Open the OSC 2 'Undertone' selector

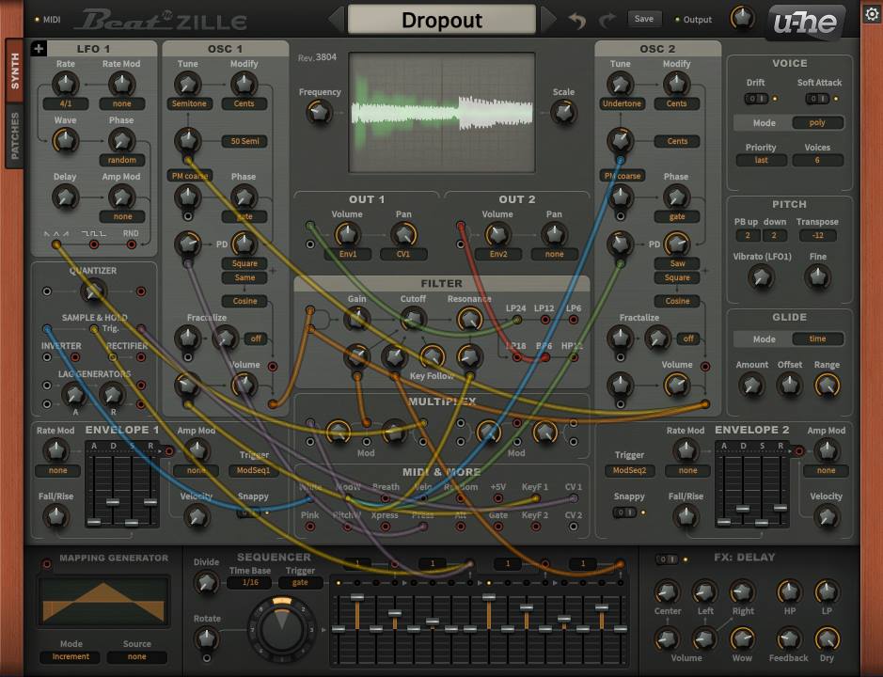(x=622, y=103)
